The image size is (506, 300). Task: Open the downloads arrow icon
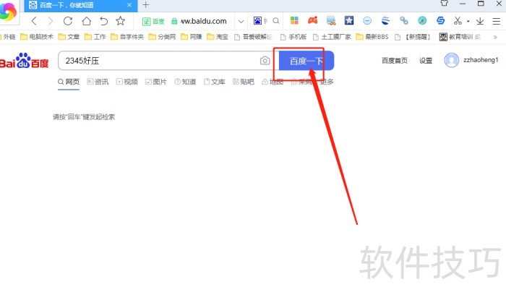coord(480,21)
